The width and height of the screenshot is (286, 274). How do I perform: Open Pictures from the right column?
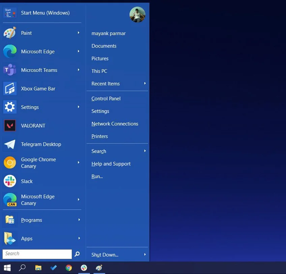tap(100, 59)
